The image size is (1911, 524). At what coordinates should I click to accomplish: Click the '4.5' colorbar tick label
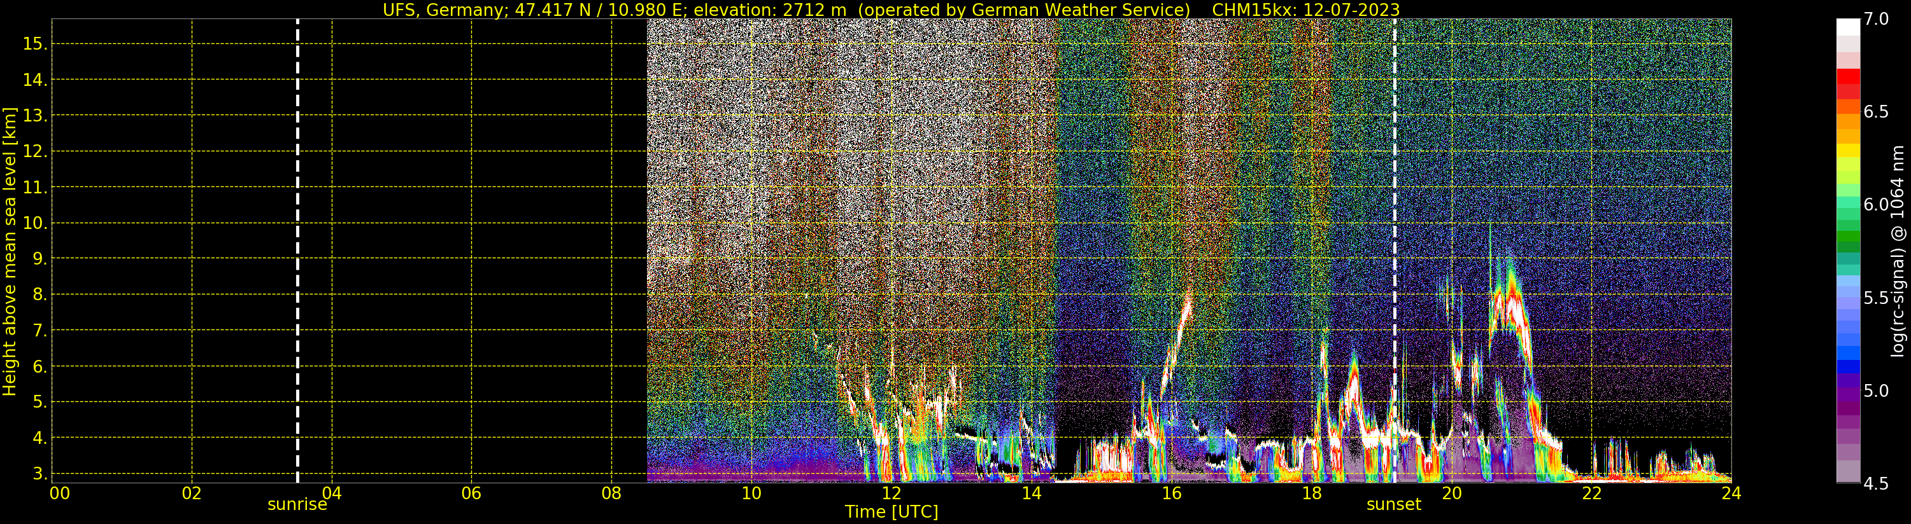pyautogui.click(x=1876, y=483)
